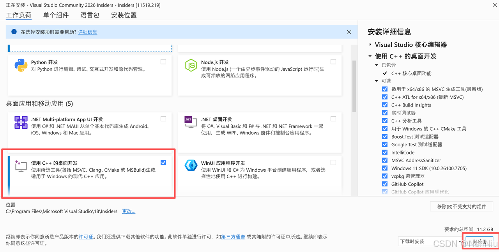Uncheck 用于 Windows 的 C++ CMake 工具
The width and height of the screenshot is (499, 252).
point(385,129)
